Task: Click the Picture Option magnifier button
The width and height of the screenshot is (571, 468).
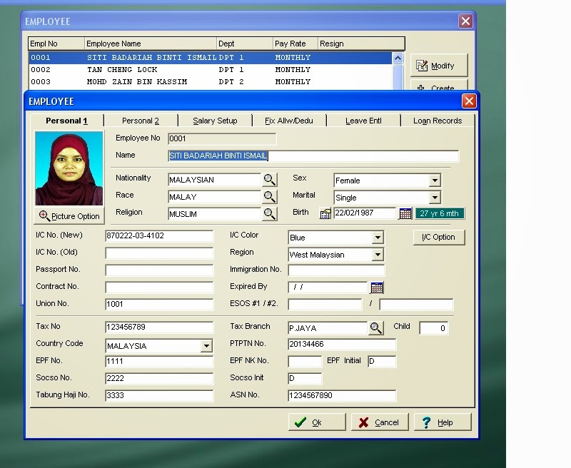Action: (68, 215)
